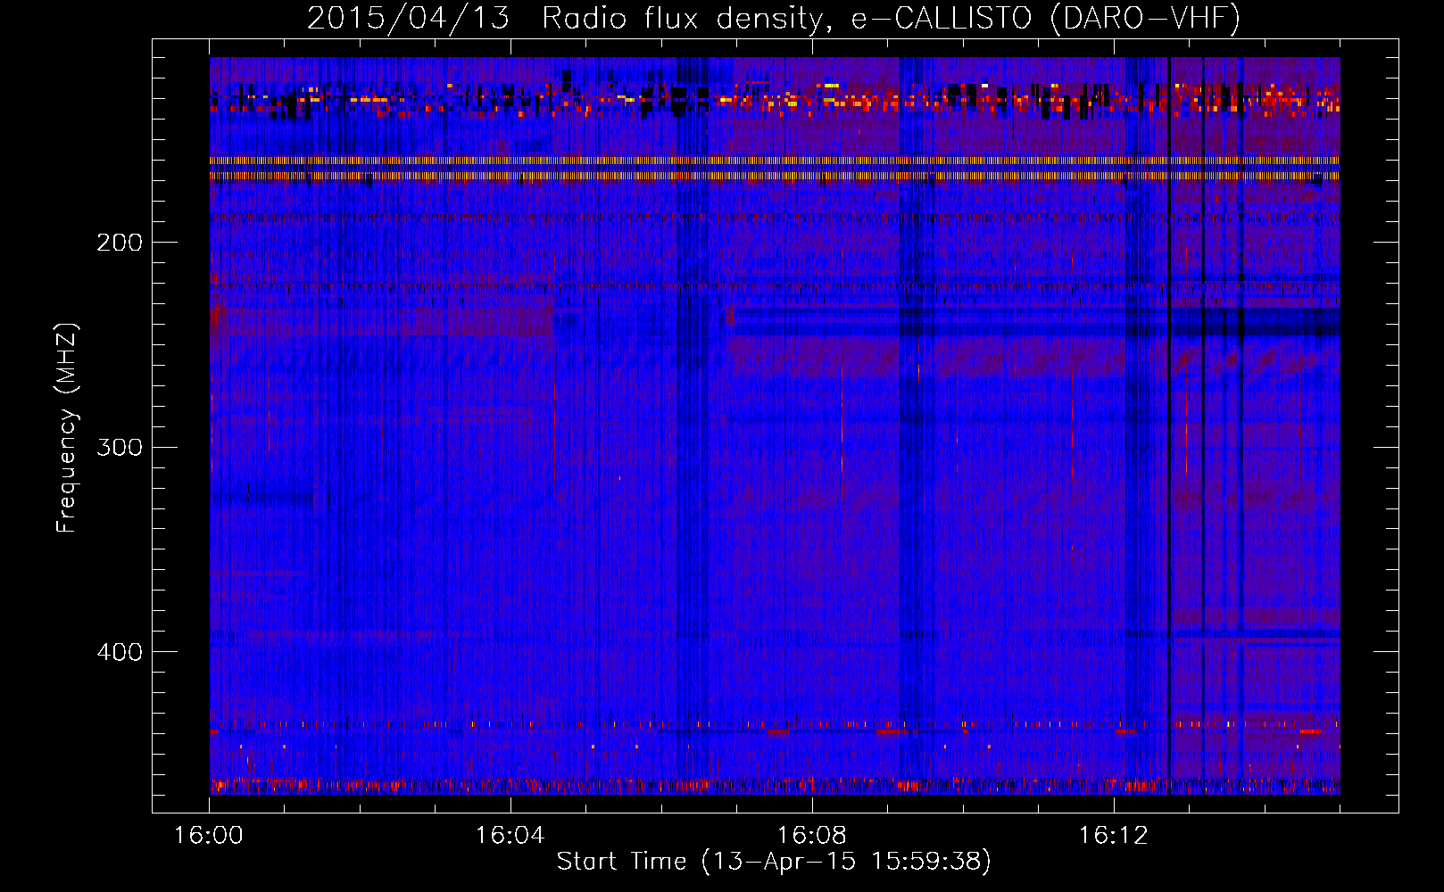The image size is (1444, 892).
Task: Click the '16:00' time tick label
Action: pos(208,836)
